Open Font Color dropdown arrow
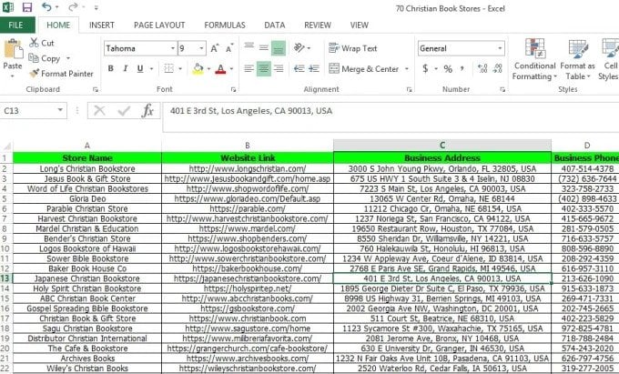Viewport: 619px width, 374px height. tap(231, 68)
